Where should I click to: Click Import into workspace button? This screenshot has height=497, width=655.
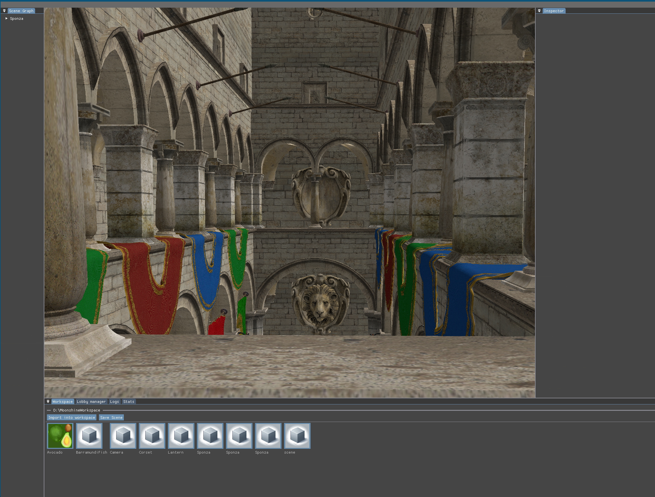tap(72, 418)
